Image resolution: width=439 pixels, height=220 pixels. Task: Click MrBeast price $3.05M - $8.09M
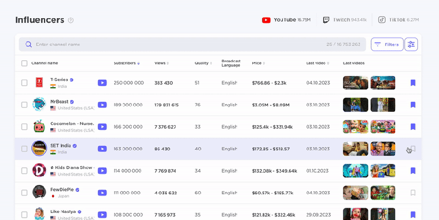point(270,105)
